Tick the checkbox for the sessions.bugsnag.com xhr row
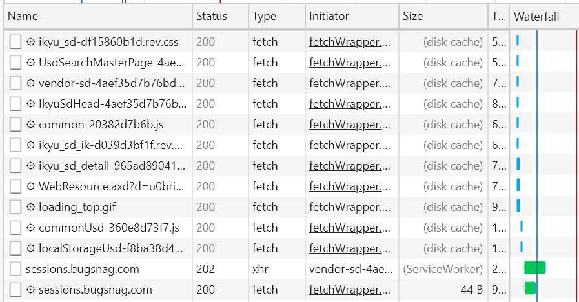 click(x=15, y=269)
